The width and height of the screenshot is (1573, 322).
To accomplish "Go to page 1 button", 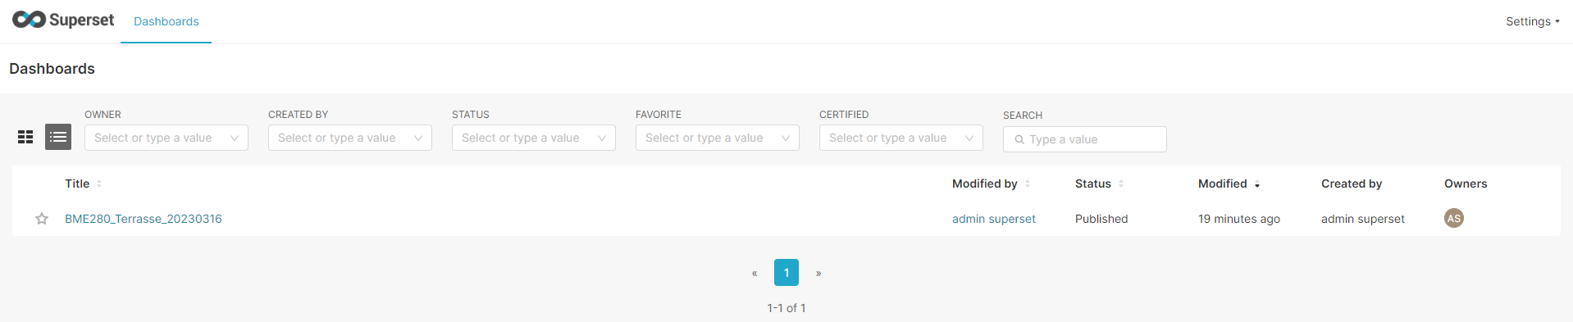I will coord(786,273).
